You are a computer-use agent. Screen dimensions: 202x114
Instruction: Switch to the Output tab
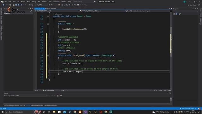click(28, 105)
